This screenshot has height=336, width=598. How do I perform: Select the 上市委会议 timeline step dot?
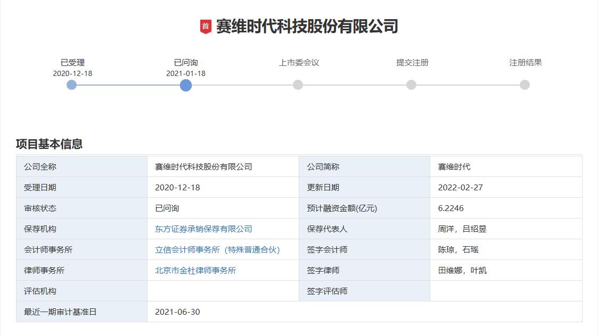click(x=298, y=85)
